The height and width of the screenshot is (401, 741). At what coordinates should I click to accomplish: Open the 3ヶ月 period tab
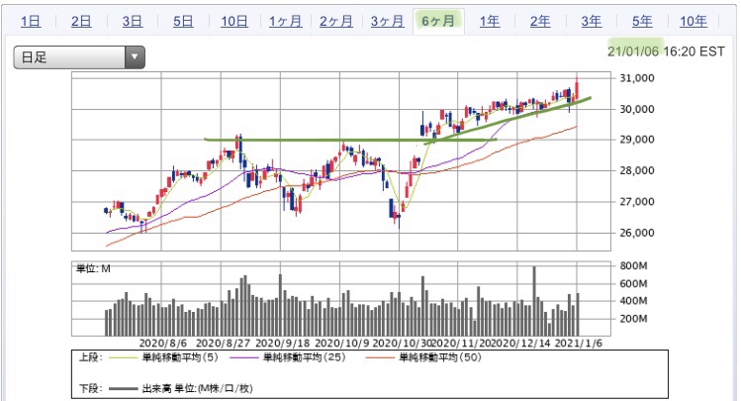(387, 21)
